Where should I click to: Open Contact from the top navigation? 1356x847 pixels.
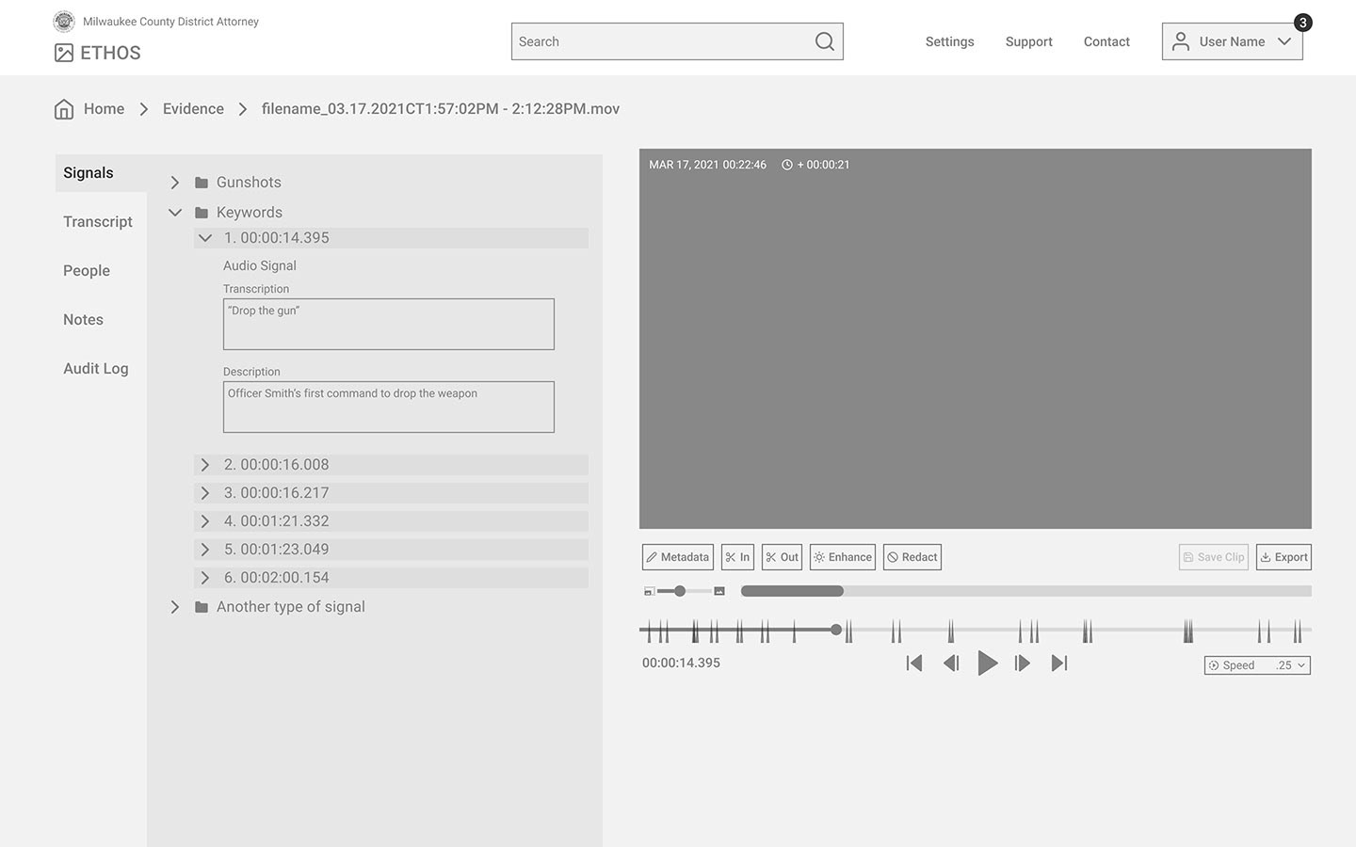[1106, 41]
